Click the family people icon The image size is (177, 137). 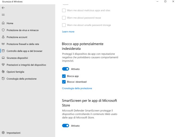(3, 72)
